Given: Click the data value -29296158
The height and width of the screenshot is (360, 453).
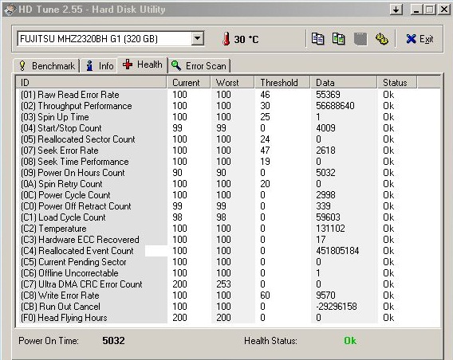Looking at the screenshot, I should point(337,307).
